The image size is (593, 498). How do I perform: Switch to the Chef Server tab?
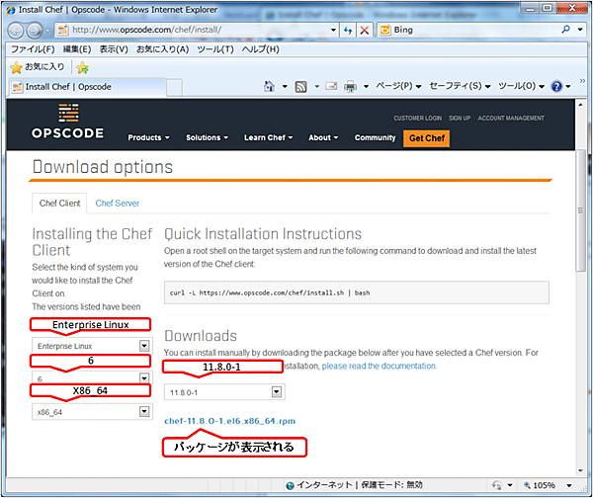coord(118,204)
